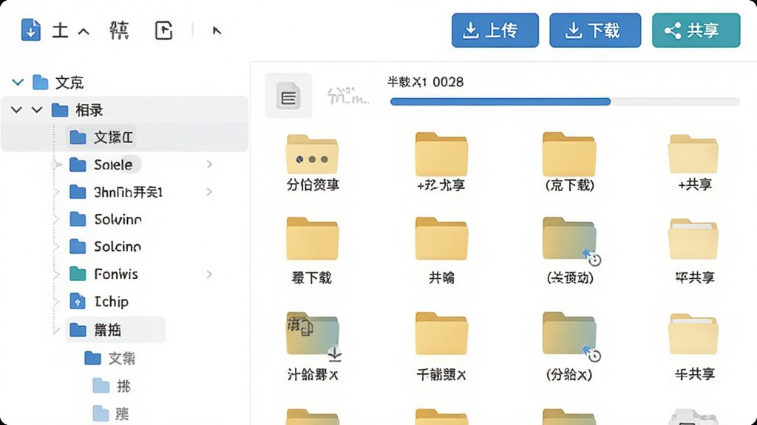The height and width of the screenshot is (425, 757).
Task: Select the Solvinn folder in the tree
Action: 105,219
